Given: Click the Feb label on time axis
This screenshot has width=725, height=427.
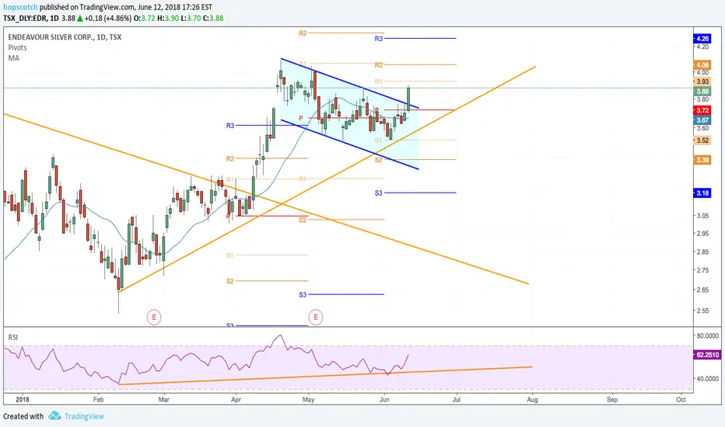Looking at the screenshot, I should (x=98, y=400).
